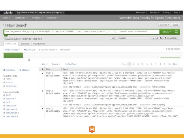Expand the search bar green handle
This screenshot has height=138, width=184.
coord(6,35)
